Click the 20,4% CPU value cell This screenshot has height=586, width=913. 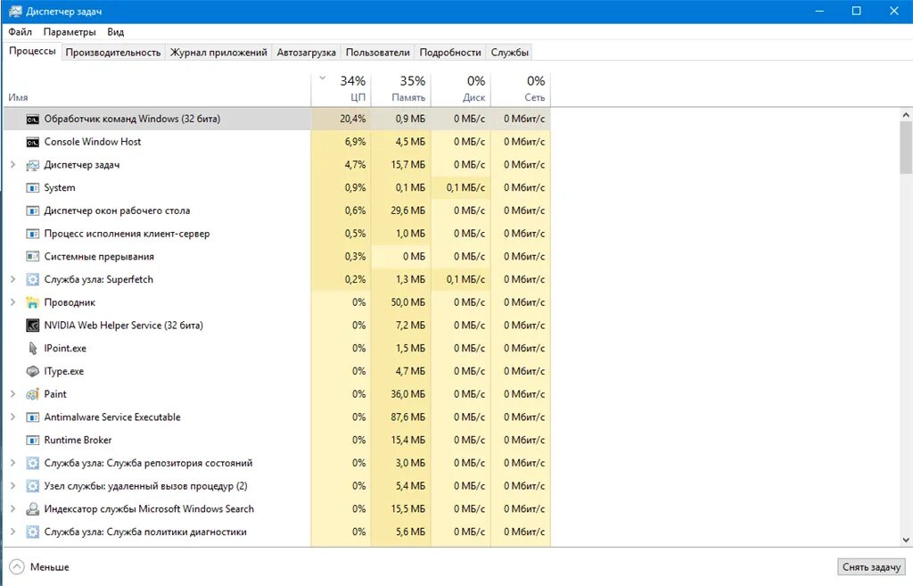tap(341, 119)
